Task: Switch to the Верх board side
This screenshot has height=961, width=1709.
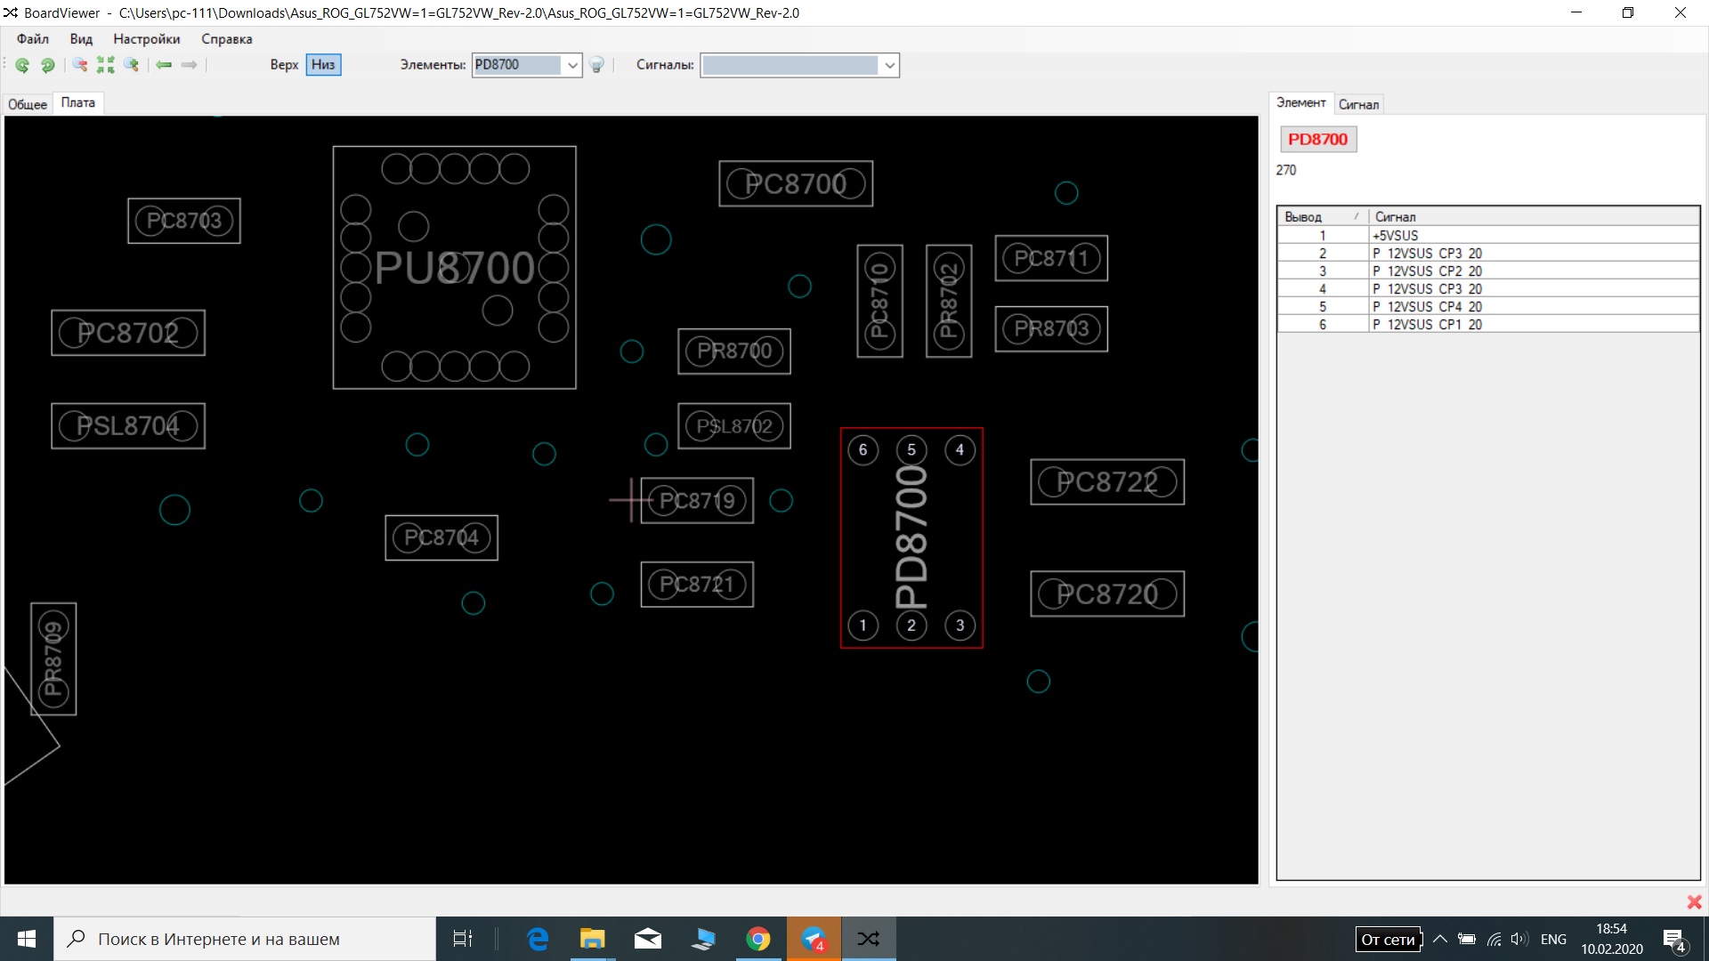Action: pyautogui.click(x=284, y=65)
